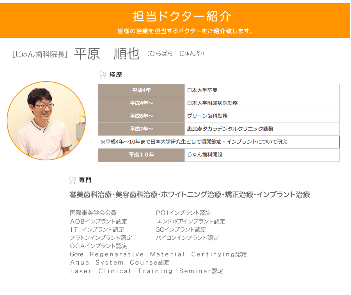Click 国際審美学会会員
351x295 pixels.
pos(93,213)
